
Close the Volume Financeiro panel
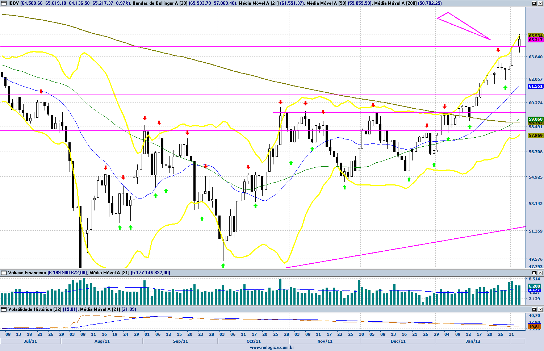click(540, 273)
